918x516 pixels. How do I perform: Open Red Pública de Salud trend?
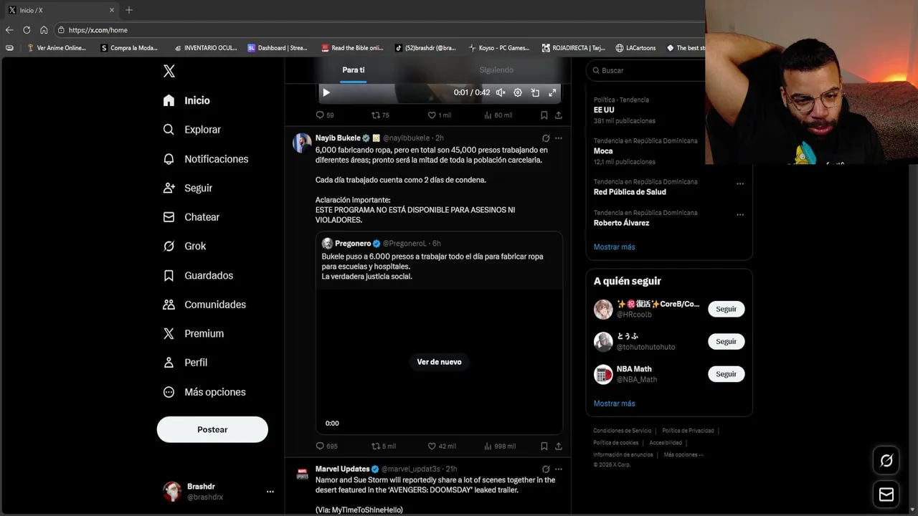click(x=630, y=192)
